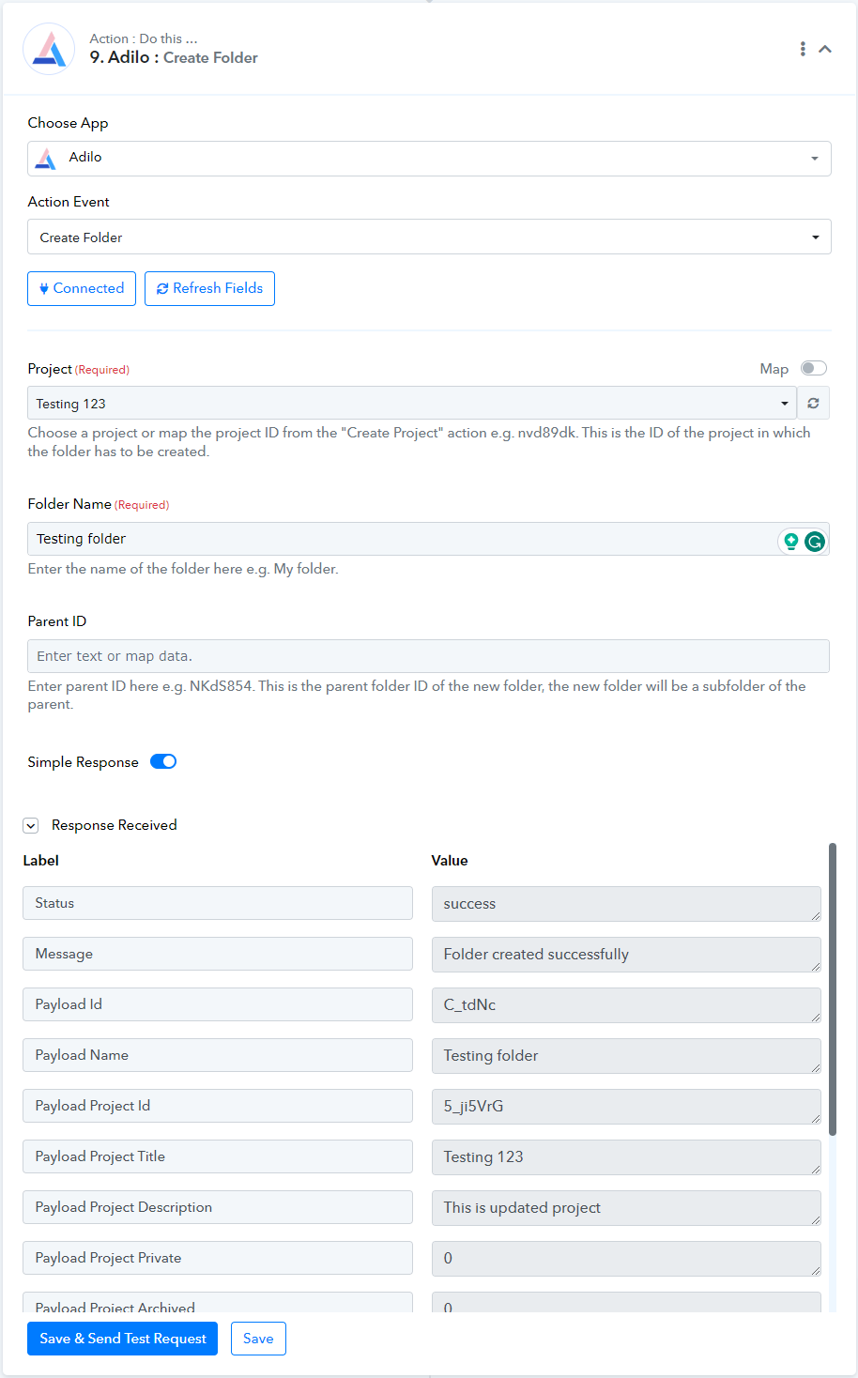Collapse the step using the up chevron
This screenshot has height=1378, width=858.
pyautogui.click(x=825, y=49)
